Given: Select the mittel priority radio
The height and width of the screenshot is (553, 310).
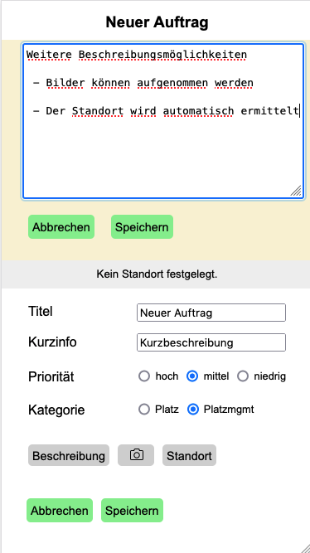Looking at the screenshot, I should click(x=192, y=376).
